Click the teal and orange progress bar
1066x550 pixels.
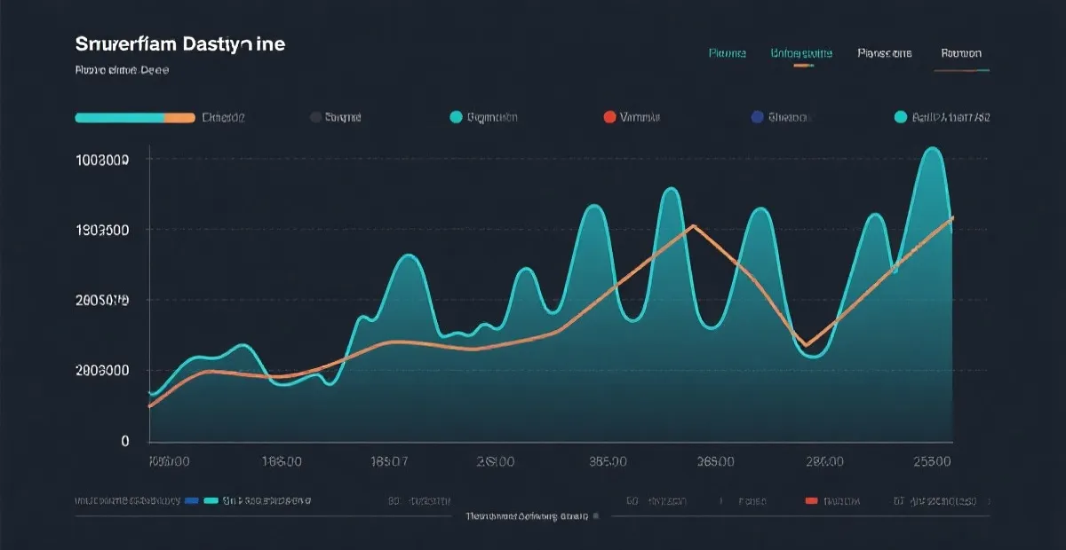(x=135, y=117)
